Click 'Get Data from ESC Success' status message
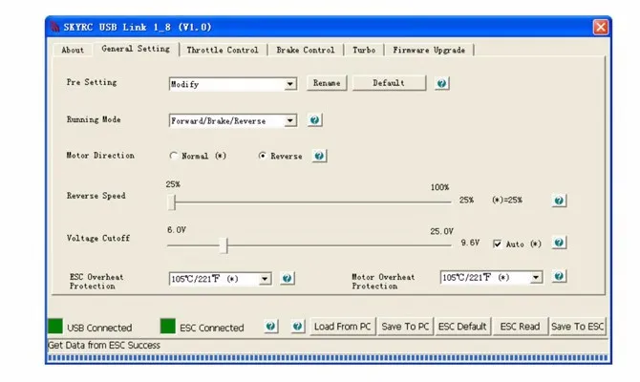640x382 pixels. point(104,346)
